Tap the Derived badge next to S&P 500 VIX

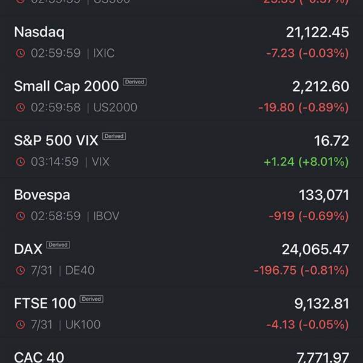[x=114, y=136]
